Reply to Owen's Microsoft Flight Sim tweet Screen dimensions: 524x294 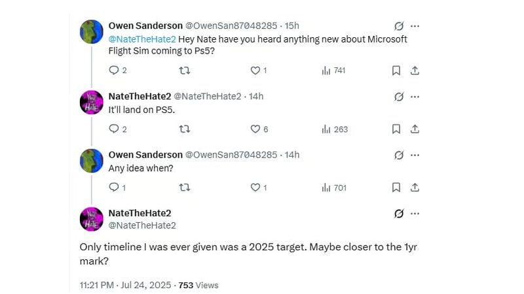[x=113, y=71]
